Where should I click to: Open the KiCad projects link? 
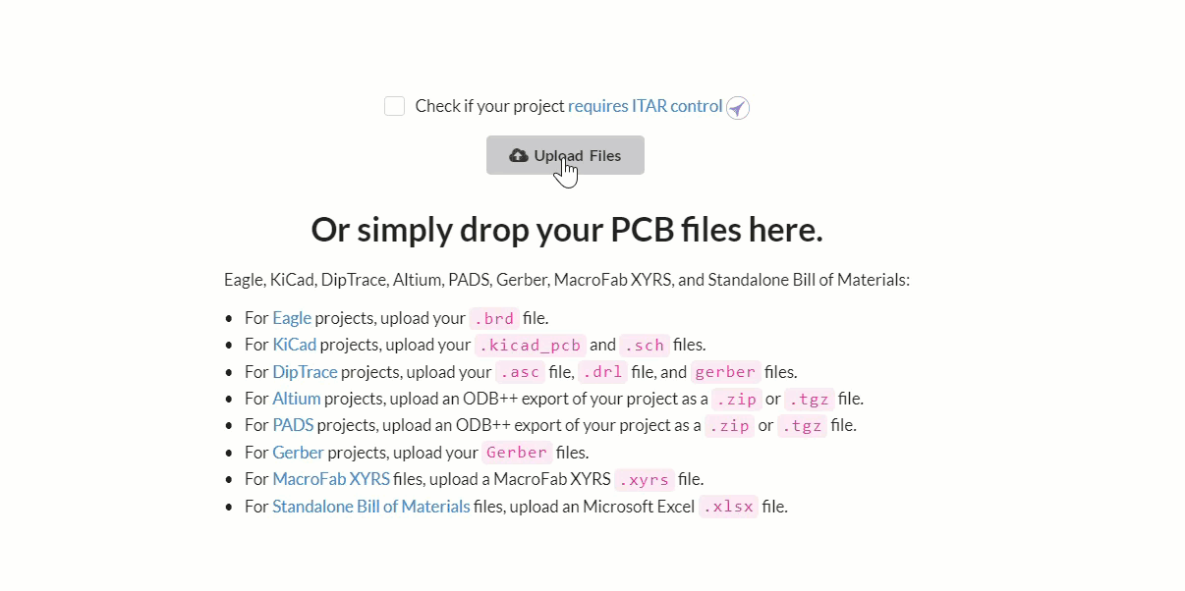[x=294, y=345]
